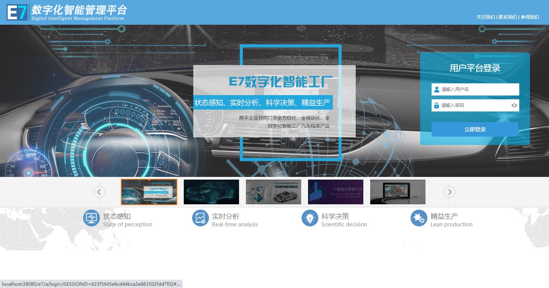Click the 状态感知 state of perception icon

91,218
